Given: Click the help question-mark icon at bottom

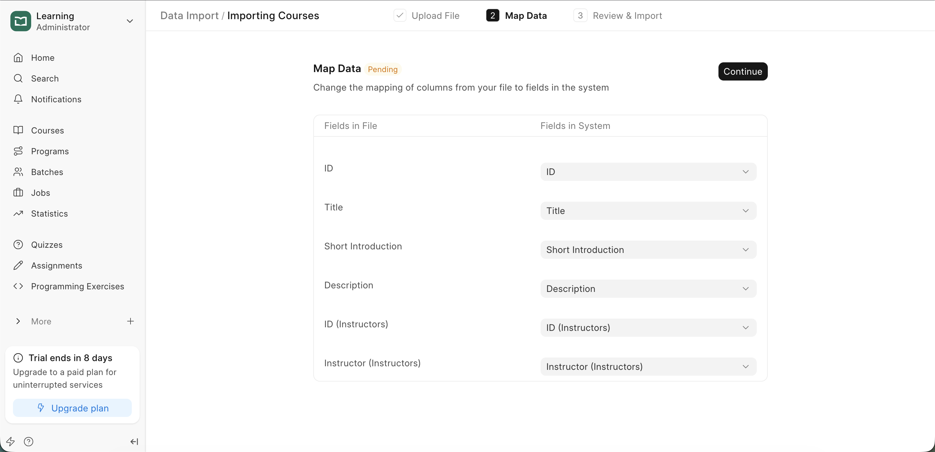Looking at the screenshot, I should (x=28, y=442).
